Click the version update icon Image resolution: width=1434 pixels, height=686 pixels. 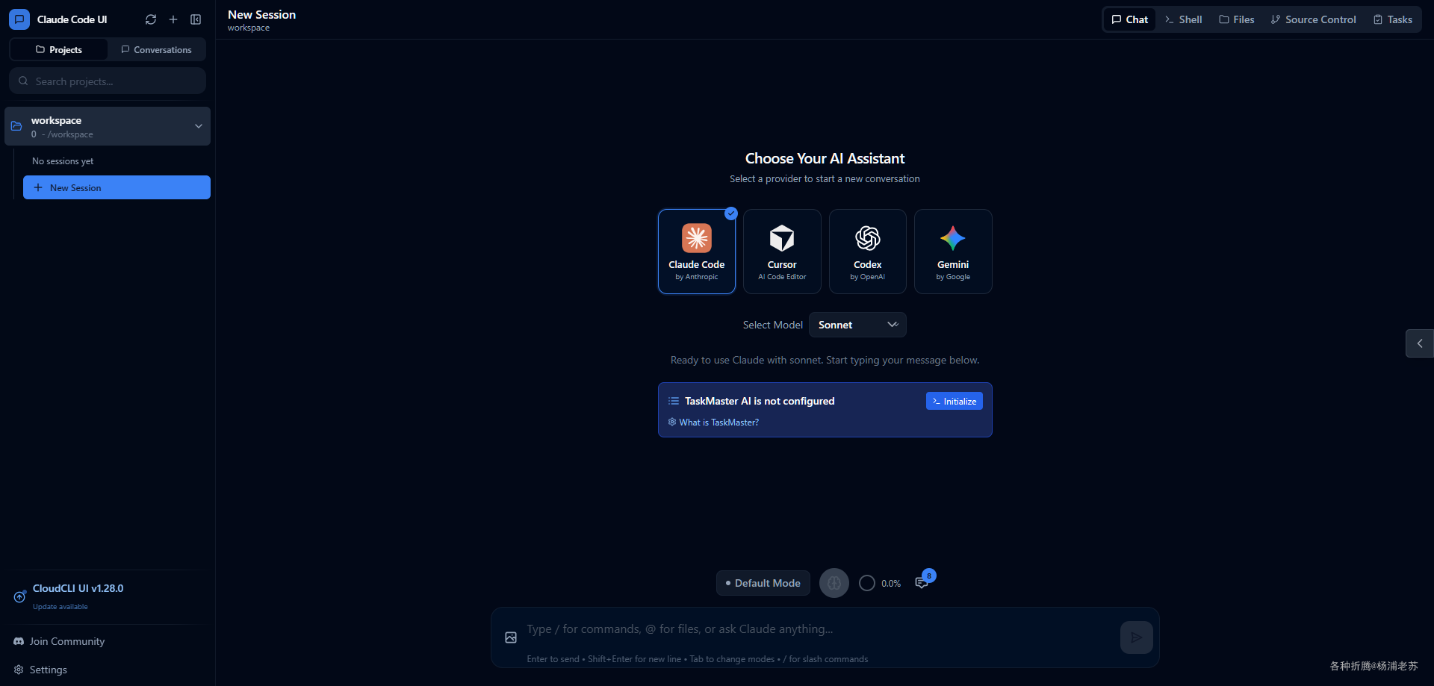19,596
